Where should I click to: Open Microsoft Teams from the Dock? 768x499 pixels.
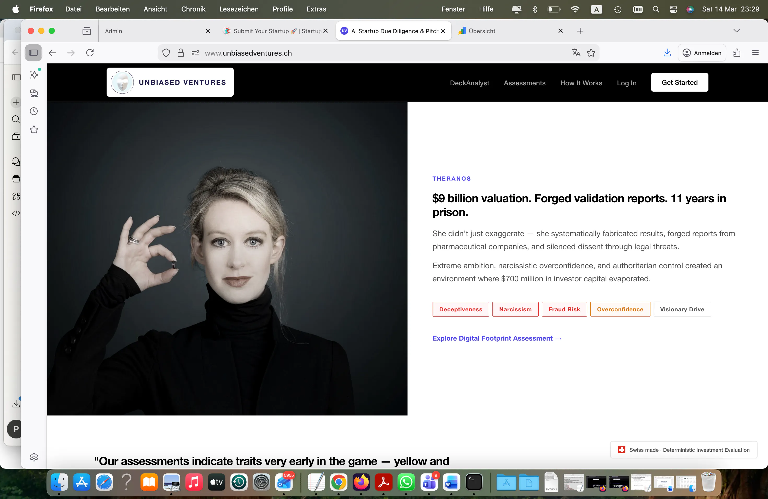pyautogui.click(x=429, y=482)
